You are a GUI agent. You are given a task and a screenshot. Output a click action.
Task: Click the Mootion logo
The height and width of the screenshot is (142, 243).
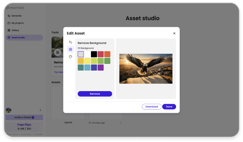(x=15, y=8)
